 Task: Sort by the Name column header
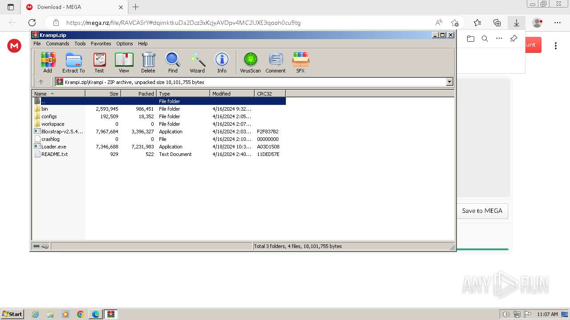pyautogui.click(x=58, y=93)
